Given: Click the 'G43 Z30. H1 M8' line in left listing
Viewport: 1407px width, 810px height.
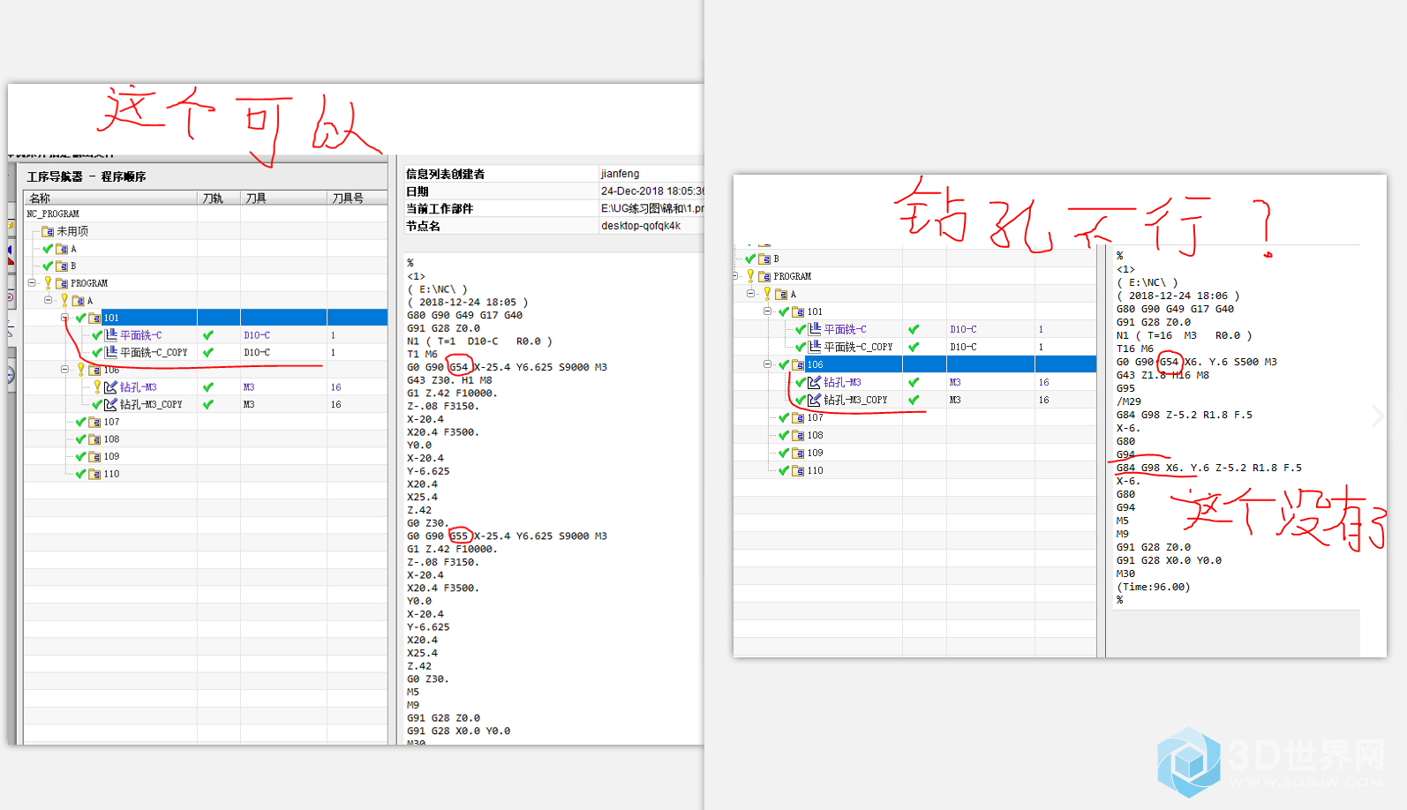Looking at the screenshot, I should (449, 380).
